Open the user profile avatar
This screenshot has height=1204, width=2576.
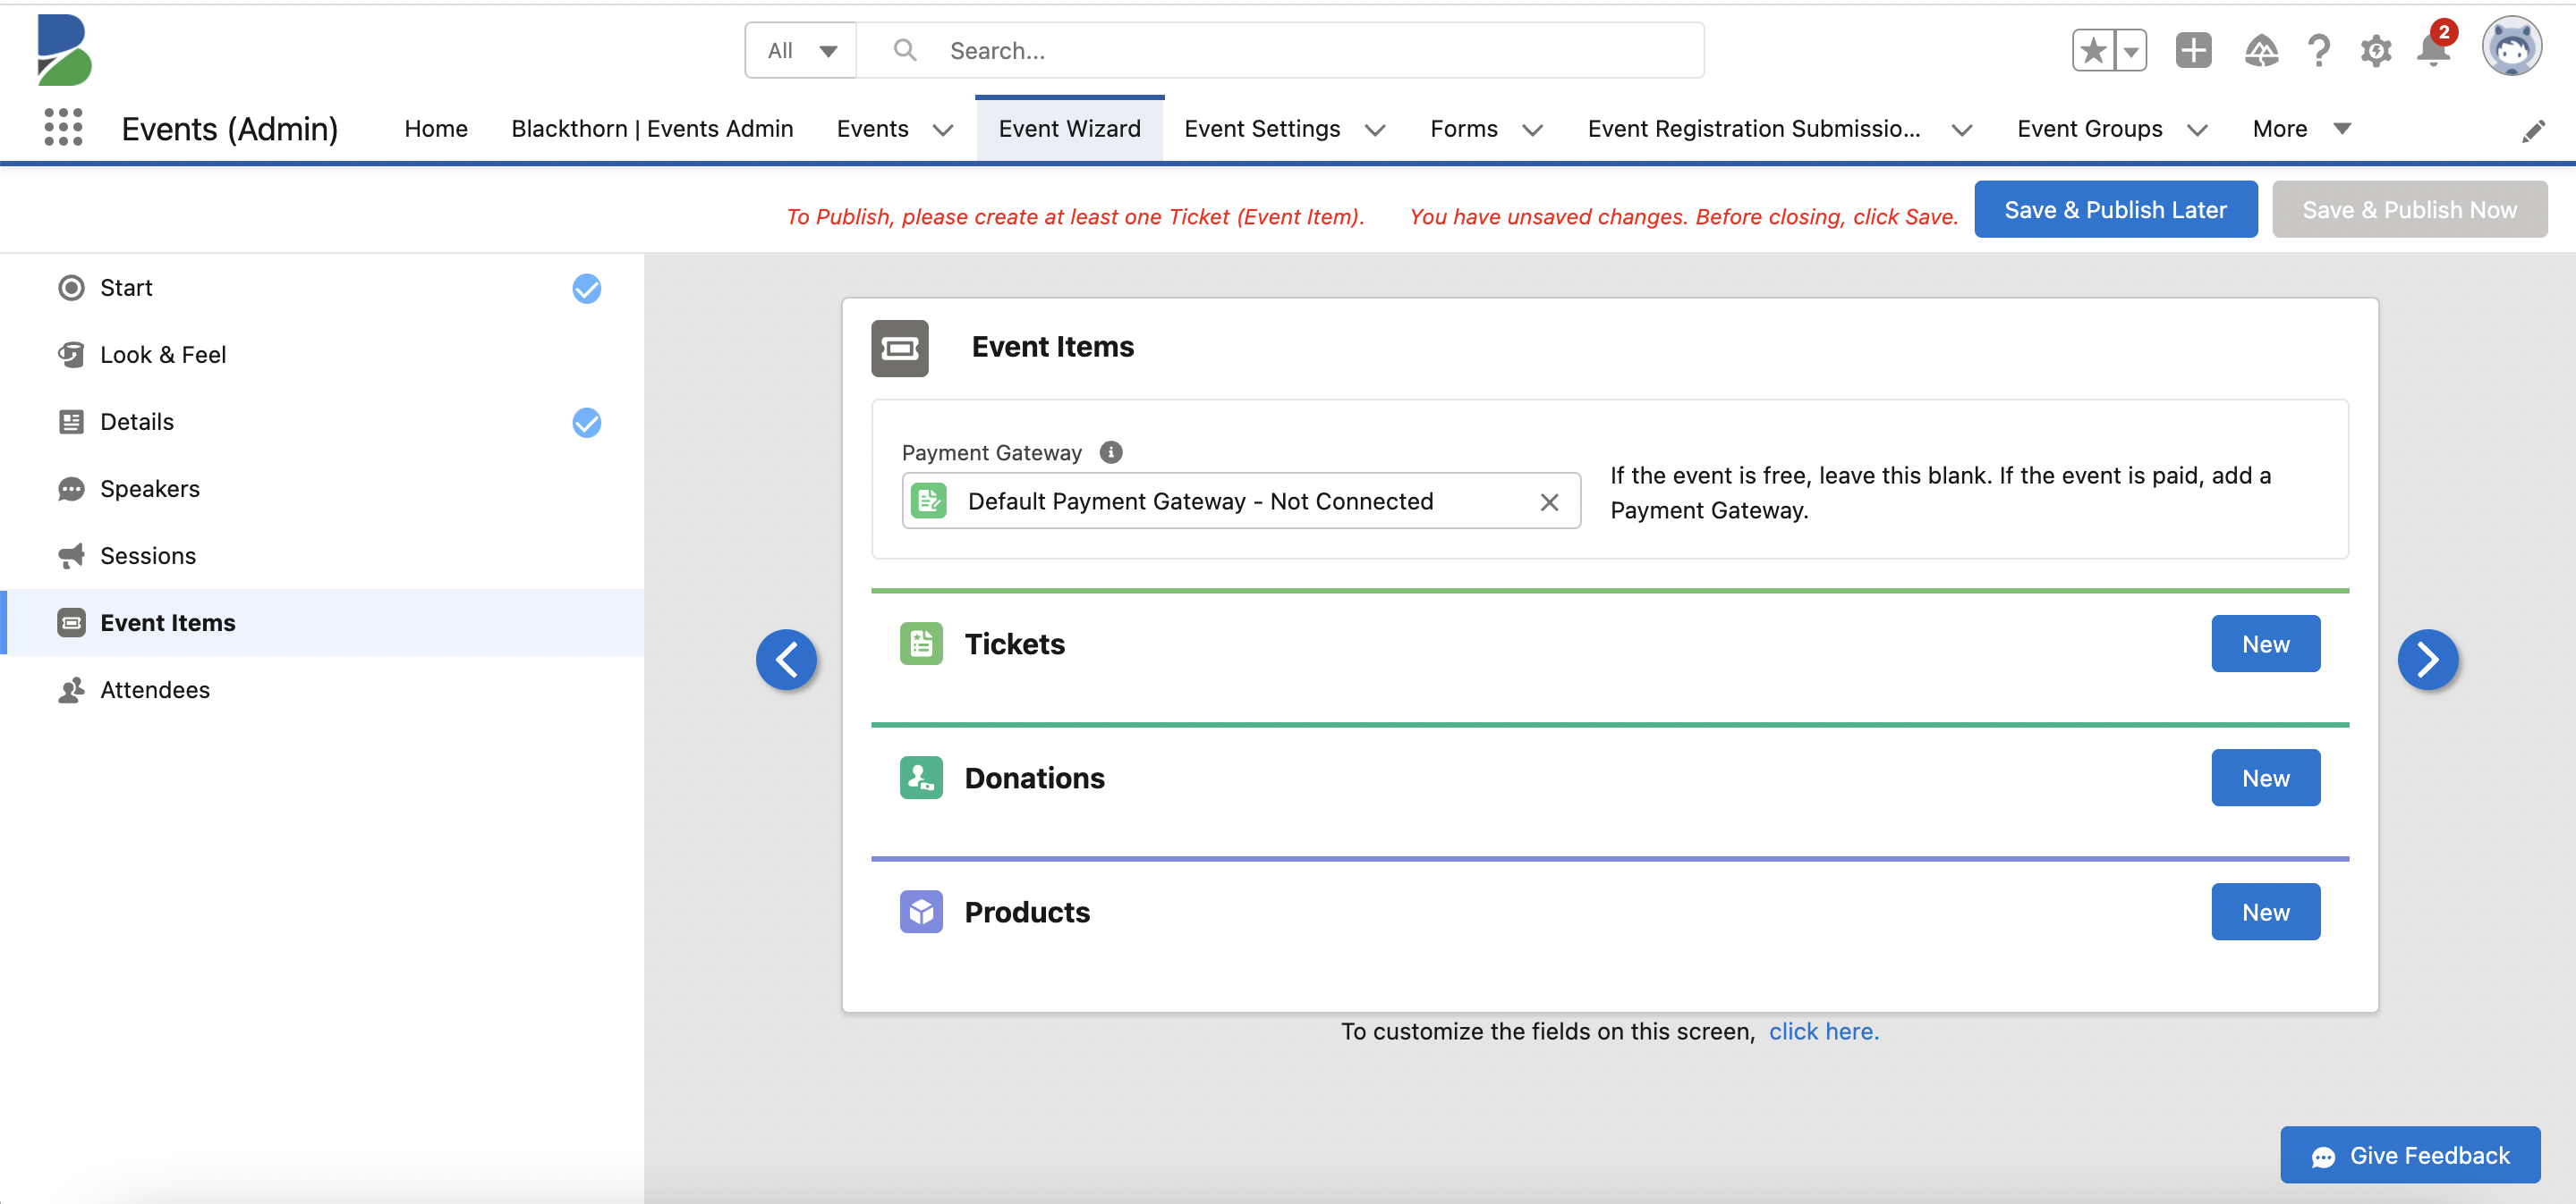pyautogui.click(x=2511, y=47)
